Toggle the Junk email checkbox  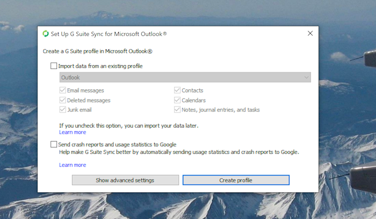pos(63,110)
